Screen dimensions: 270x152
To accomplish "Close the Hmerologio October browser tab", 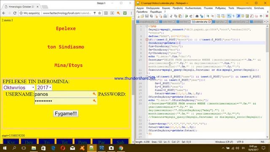I will [x=38, y=7].
